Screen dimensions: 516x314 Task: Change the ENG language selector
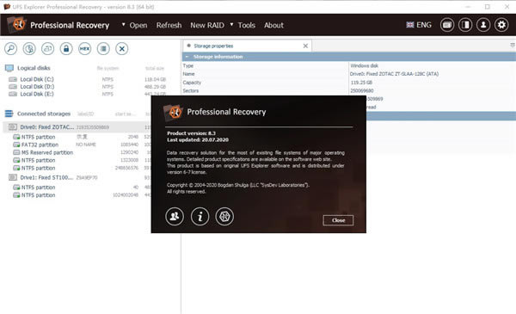click(x=419, y=25)
